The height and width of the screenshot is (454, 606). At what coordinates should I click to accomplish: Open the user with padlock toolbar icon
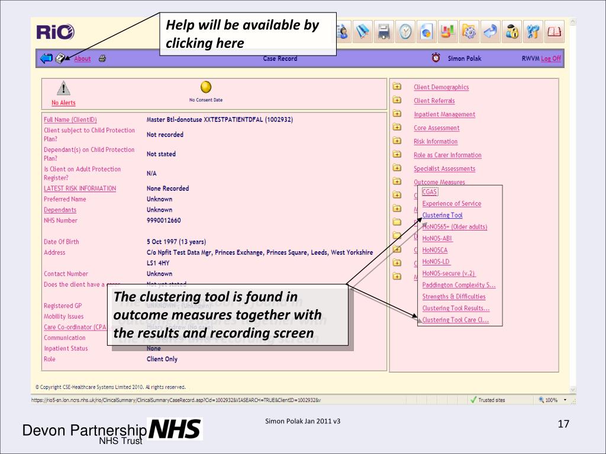[x=512, y=32]
